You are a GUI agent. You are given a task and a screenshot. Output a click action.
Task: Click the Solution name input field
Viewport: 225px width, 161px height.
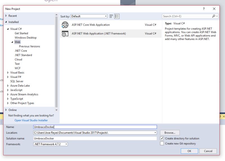click(x=95, y=138)
